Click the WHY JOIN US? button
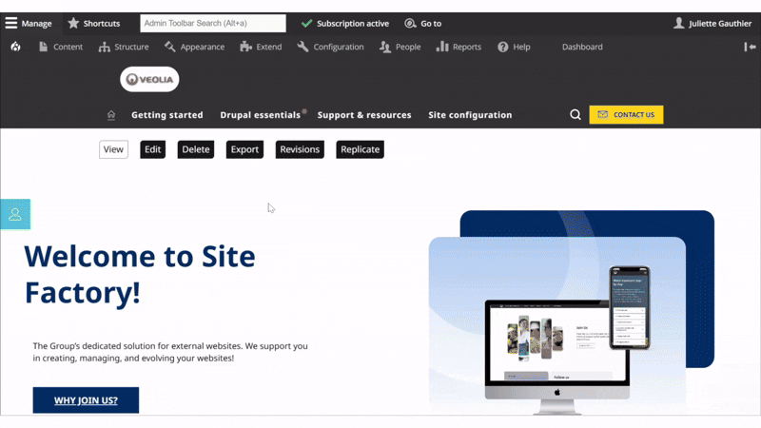 86,400
